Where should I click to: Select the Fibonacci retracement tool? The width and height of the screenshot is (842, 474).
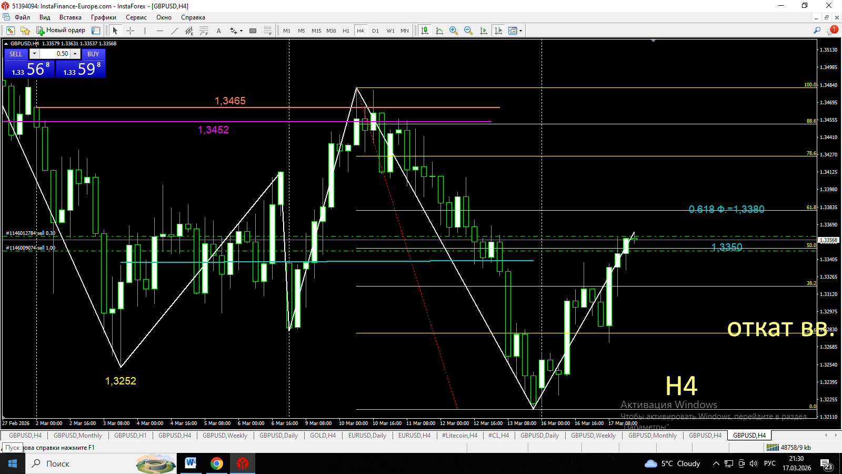pyautogui.click(x=204, y=31)
